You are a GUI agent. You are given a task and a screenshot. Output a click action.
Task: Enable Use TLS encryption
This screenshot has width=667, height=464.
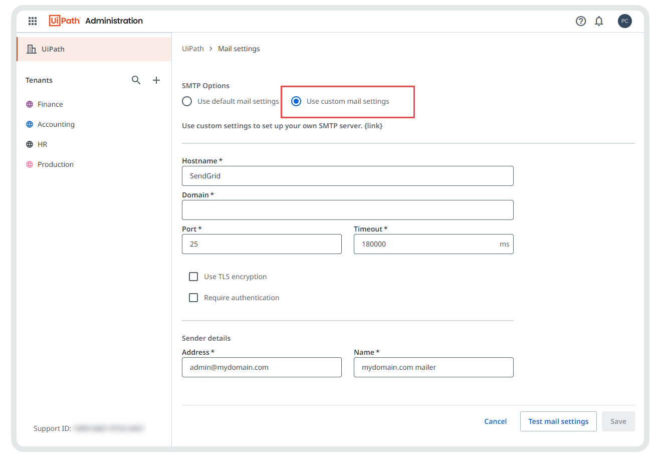coord(193,276)
